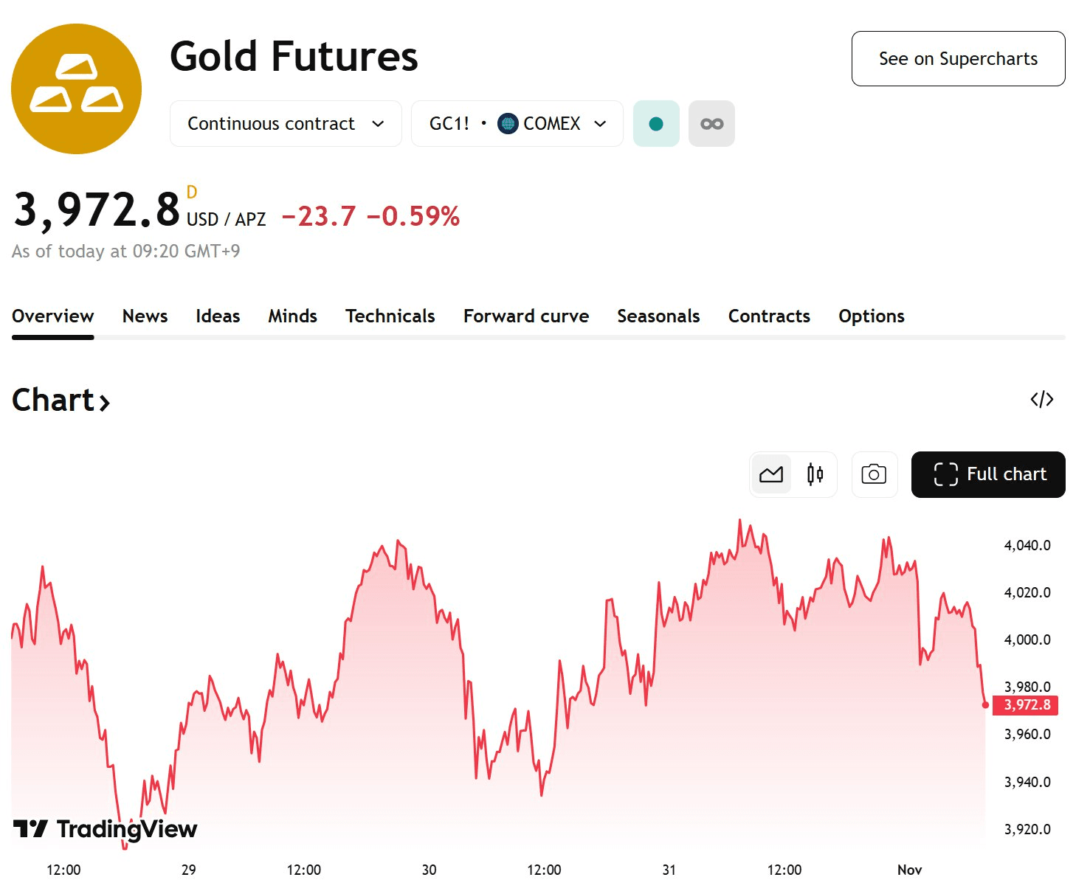The image size is (1090, 894).
Task: Select the area chart type icon
Action: [x=771, y=474]
